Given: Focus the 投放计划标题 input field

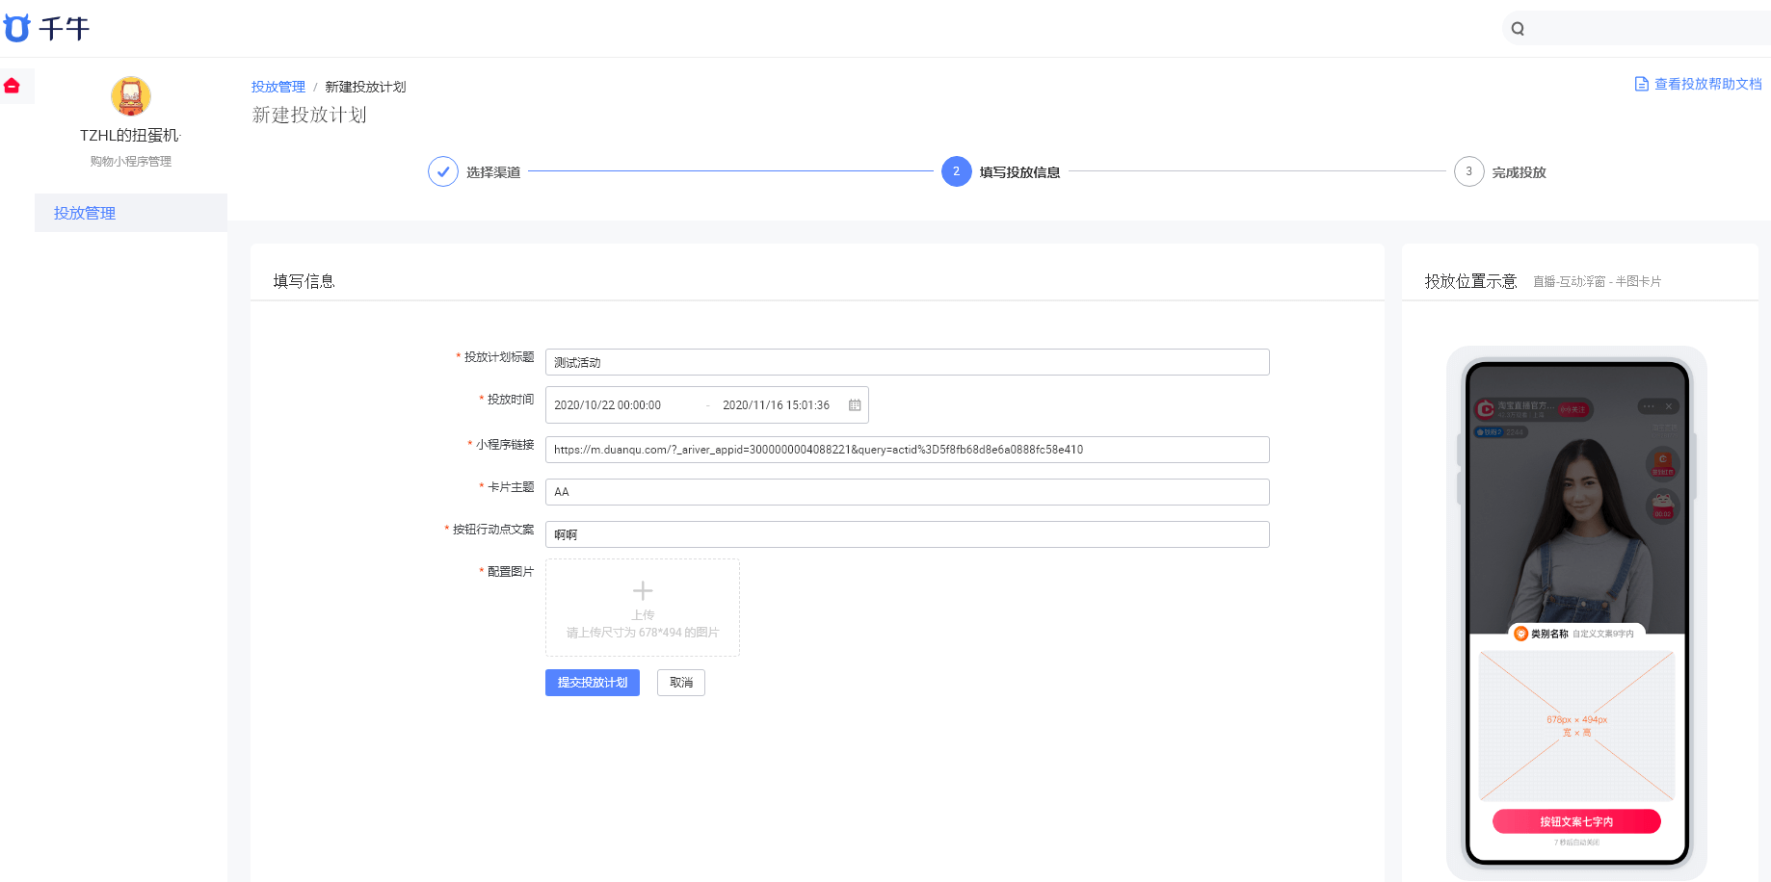Looking at the screenshot, I should 908,362.
